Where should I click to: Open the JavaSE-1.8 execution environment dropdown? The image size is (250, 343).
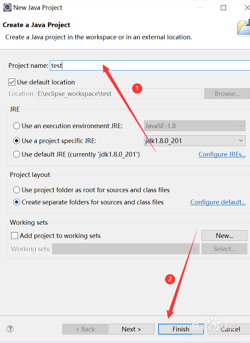point(194,126)
